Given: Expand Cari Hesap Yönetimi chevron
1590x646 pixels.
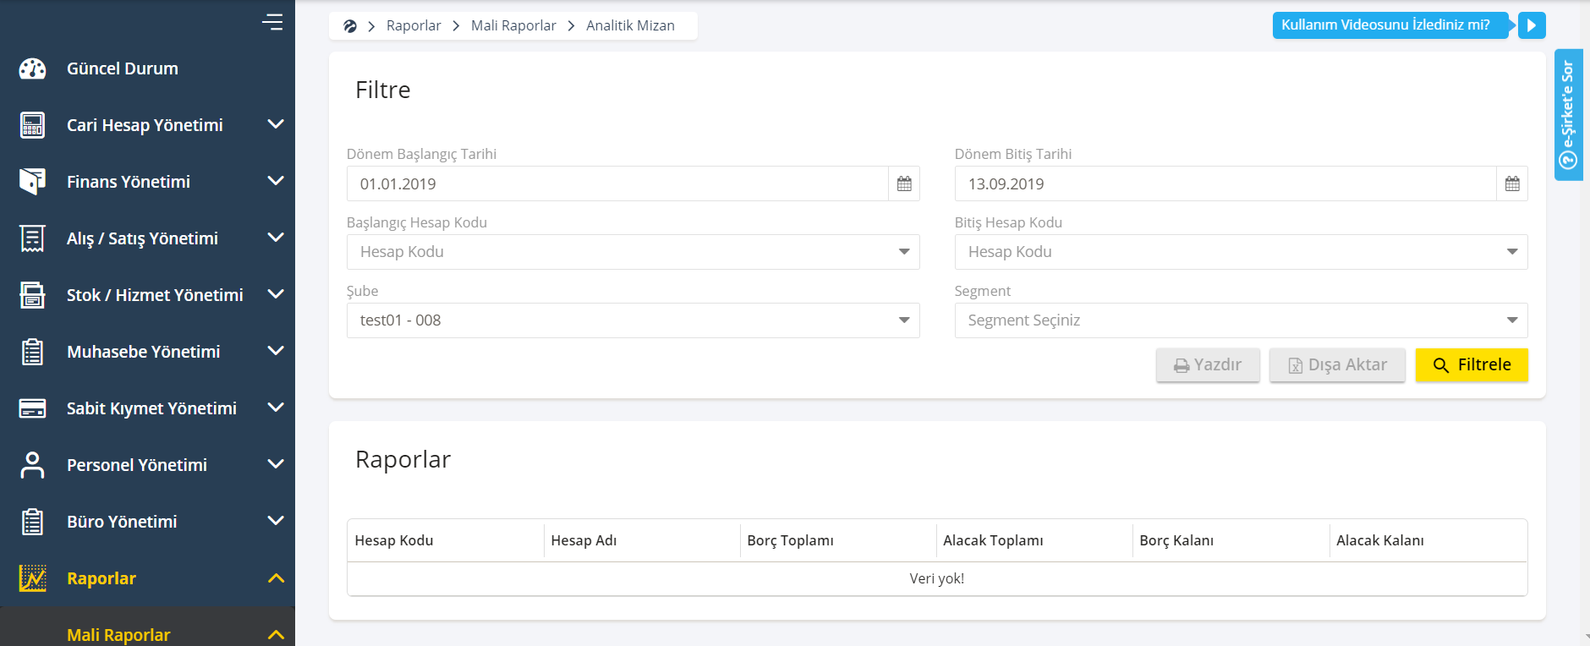Looking at the screenshot, I should [x=276, y=124].
